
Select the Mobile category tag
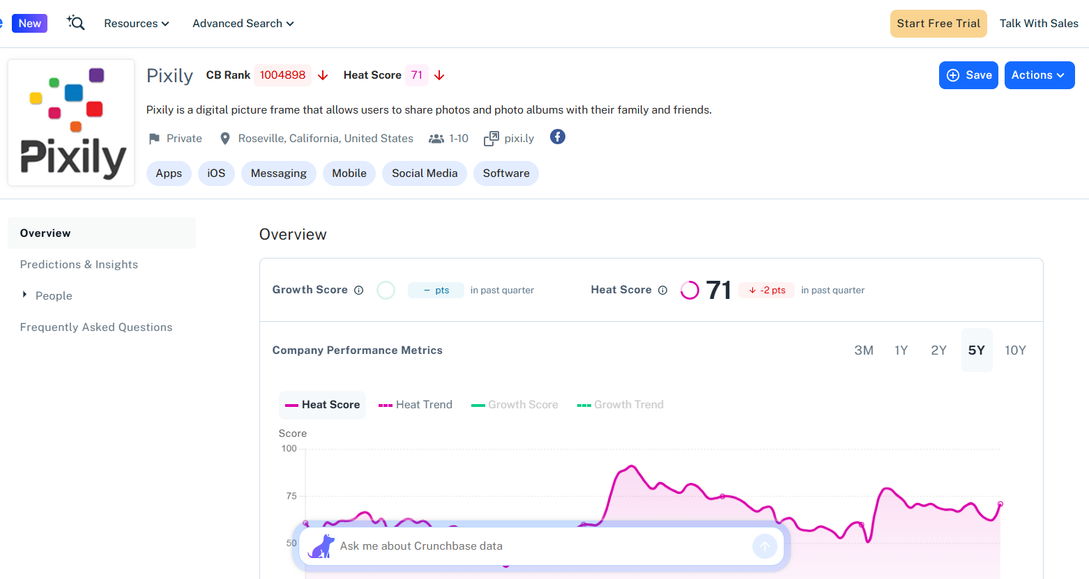click(349, 173)
